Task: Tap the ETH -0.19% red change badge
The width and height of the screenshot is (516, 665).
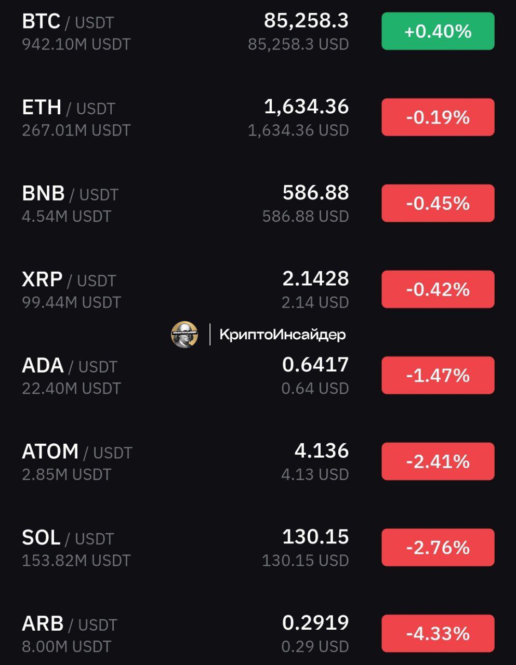Action: 438,117
